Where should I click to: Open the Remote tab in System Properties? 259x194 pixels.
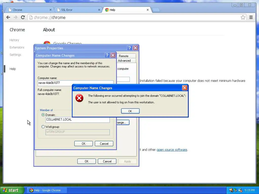pos(126,56)
